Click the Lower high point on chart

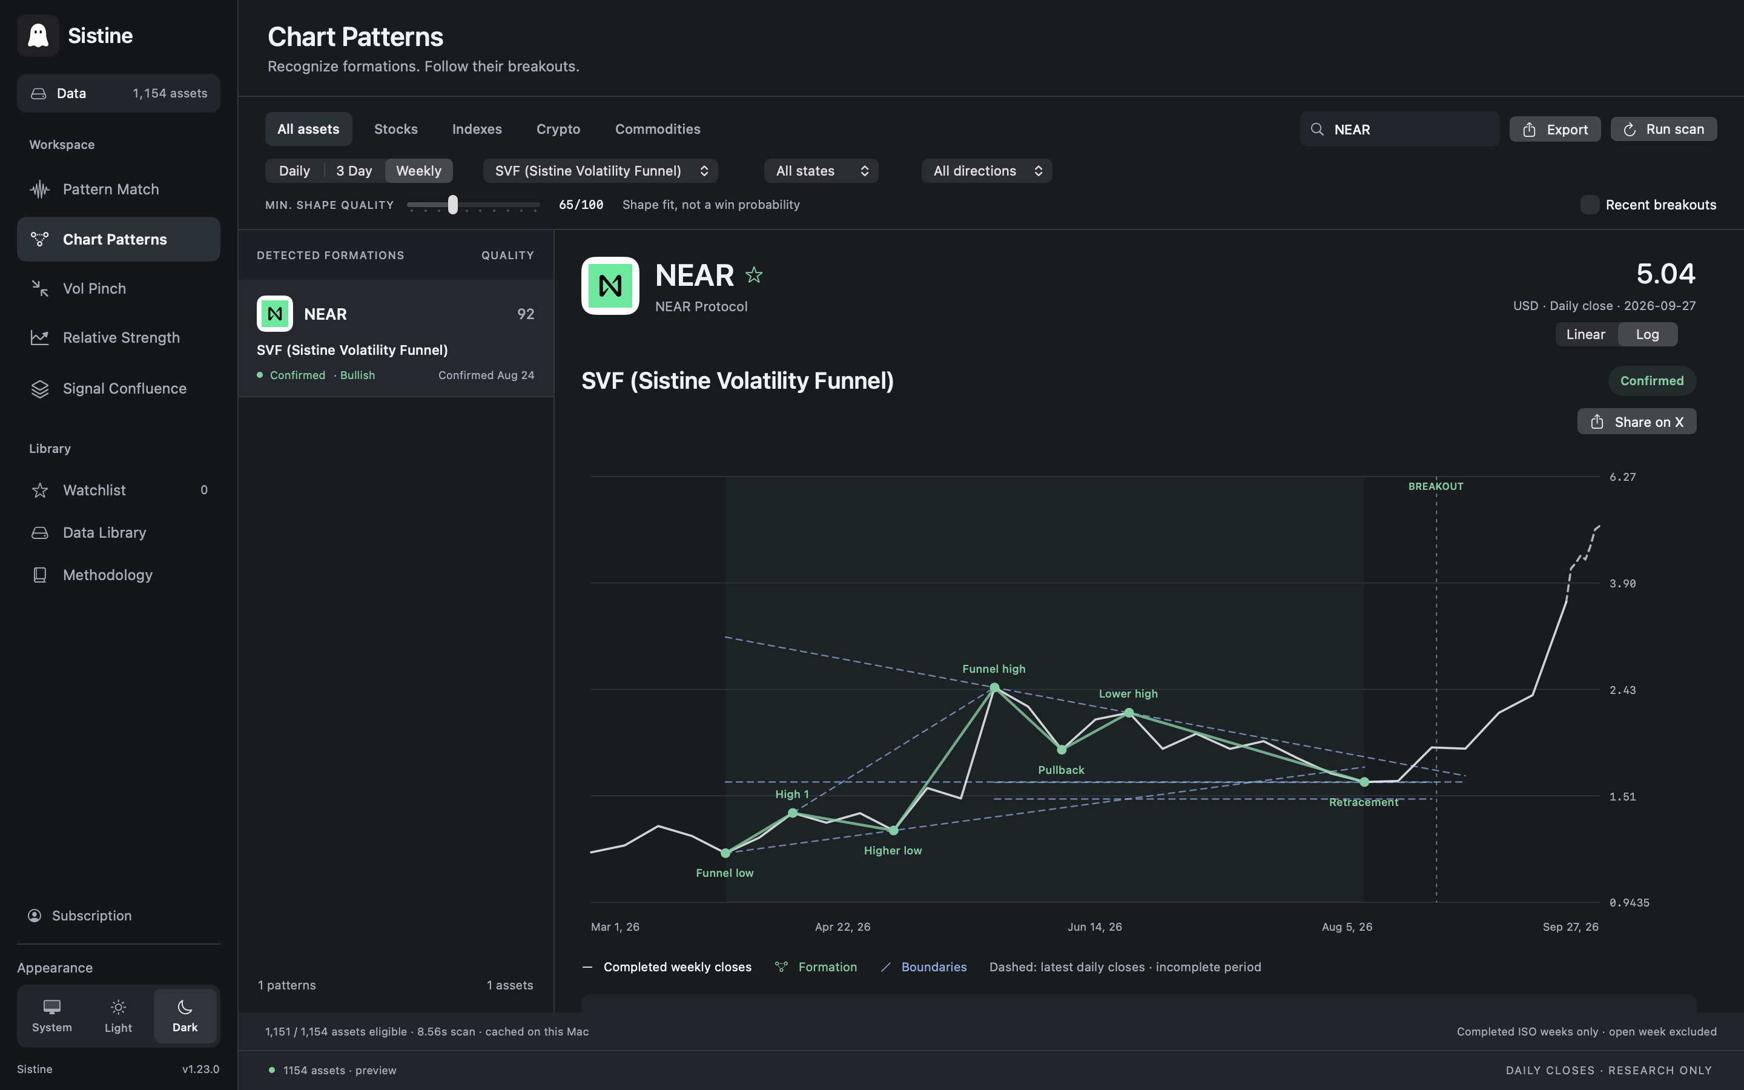tap(1129, 713)
